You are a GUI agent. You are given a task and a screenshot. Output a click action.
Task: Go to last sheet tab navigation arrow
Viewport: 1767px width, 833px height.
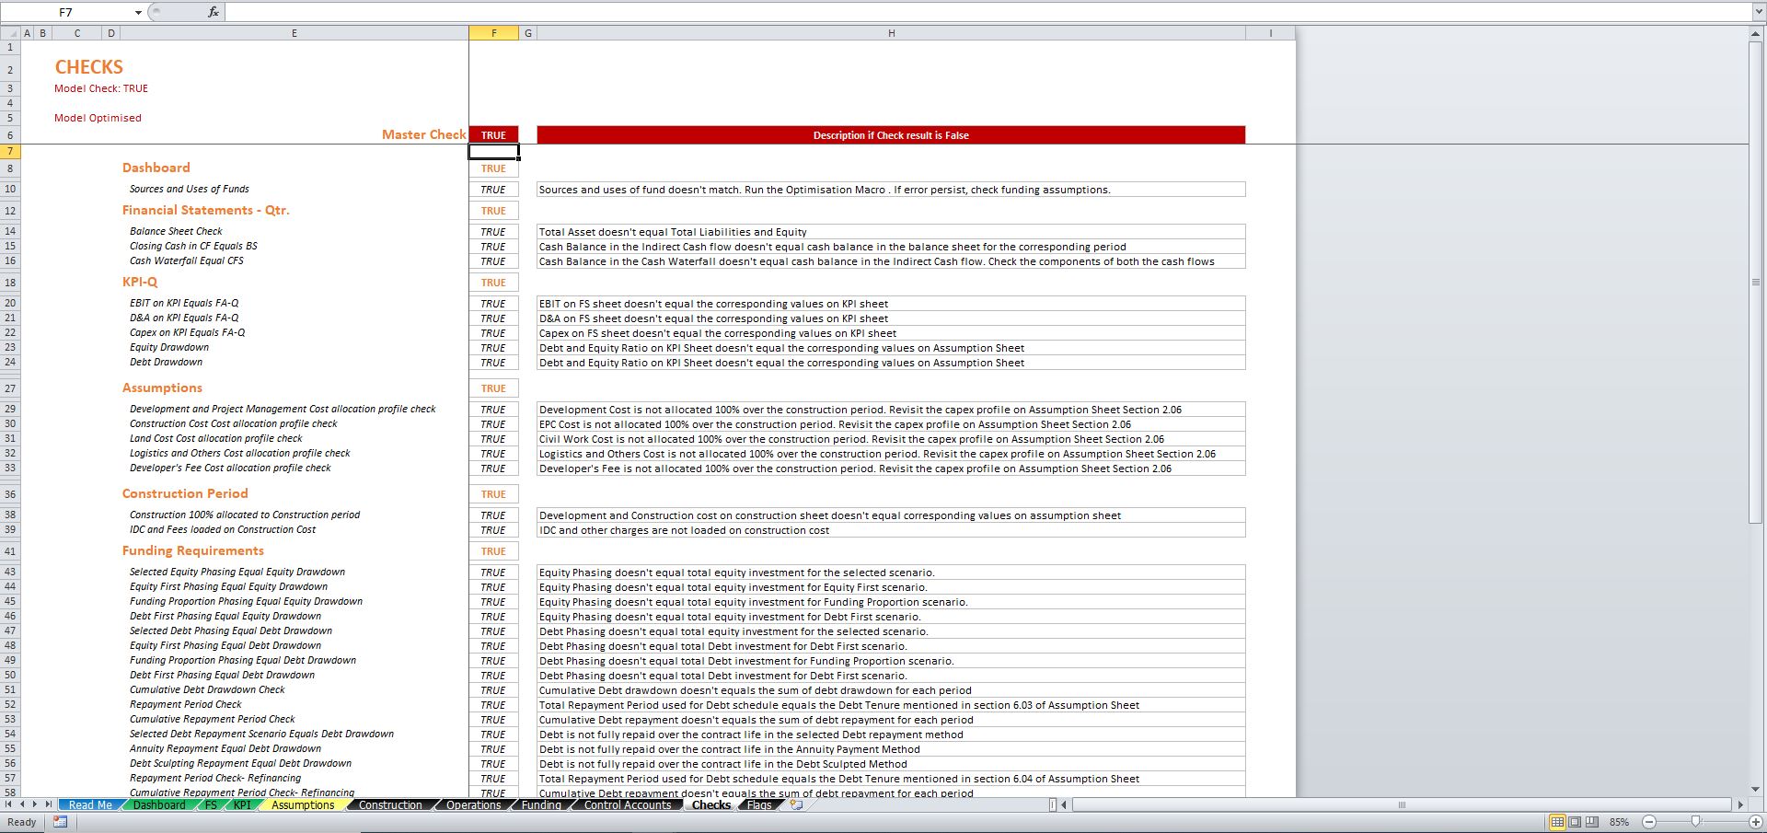[x=49, y=804]
